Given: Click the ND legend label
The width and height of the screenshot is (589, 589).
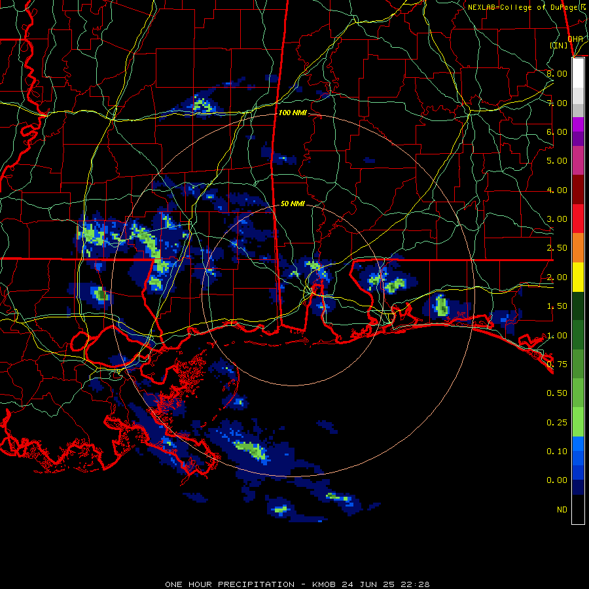Looking at the screenshot, I should point(562,510).
